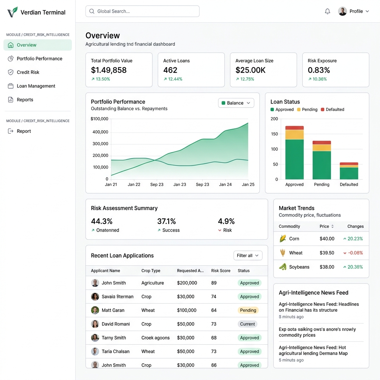This screenshot has height=380, width=380.
Task: Open the Overview menu item
Action: [x=37, y=45]
